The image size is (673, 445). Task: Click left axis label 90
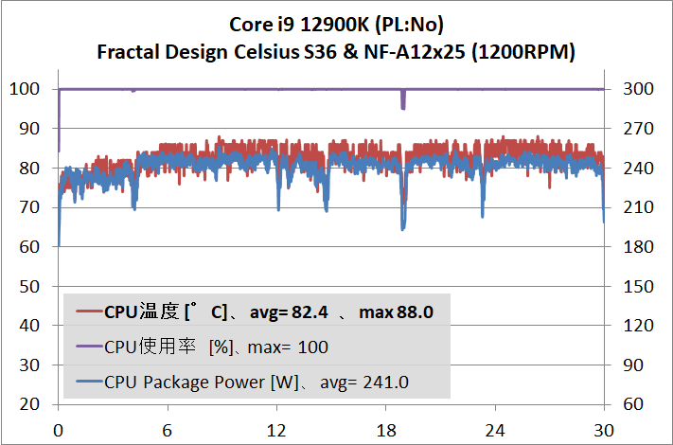(29, 129)
